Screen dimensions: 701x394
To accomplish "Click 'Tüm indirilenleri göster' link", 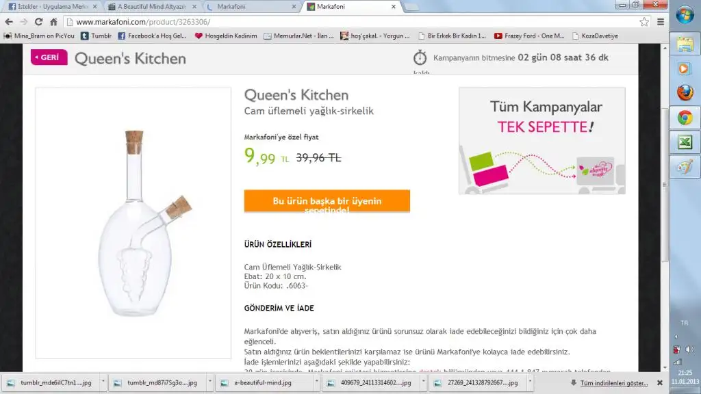I will click(614, 383).
